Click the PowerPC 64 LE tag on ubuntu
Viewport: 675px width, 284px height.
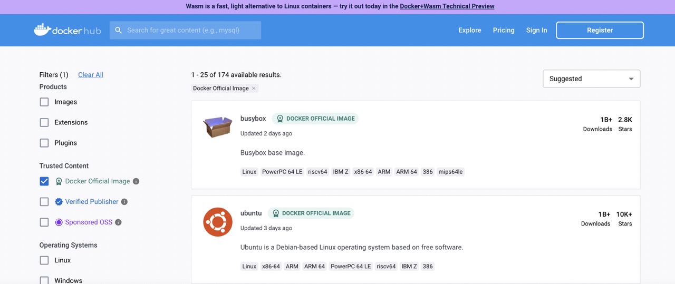[351, 267]
